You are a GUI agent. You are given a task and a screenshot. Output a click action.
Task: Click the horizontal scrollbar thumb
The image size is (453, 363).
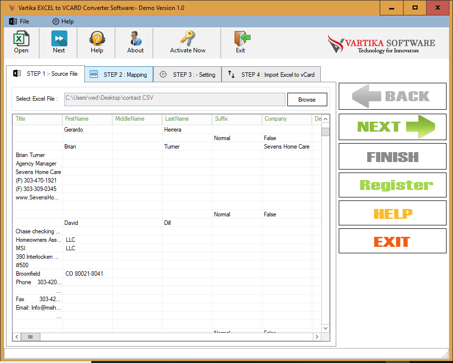click(x=30, y=337)
